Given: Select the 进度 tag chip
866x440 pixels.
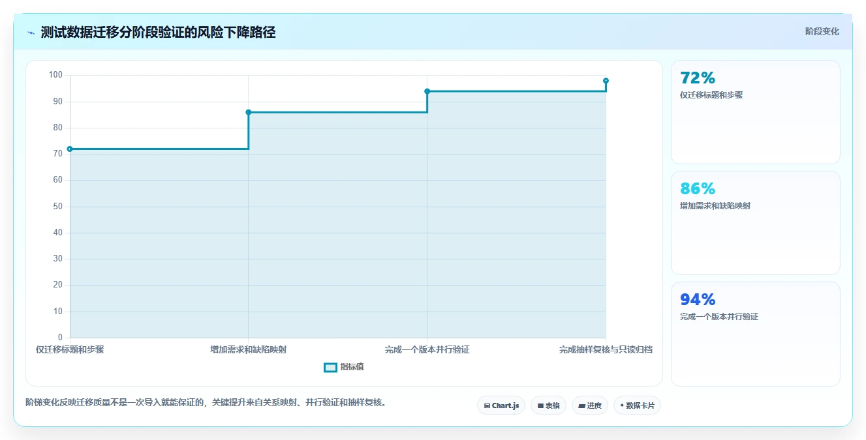Looking at the screenshot, I should pyautogui.click(x=589, y=405).
